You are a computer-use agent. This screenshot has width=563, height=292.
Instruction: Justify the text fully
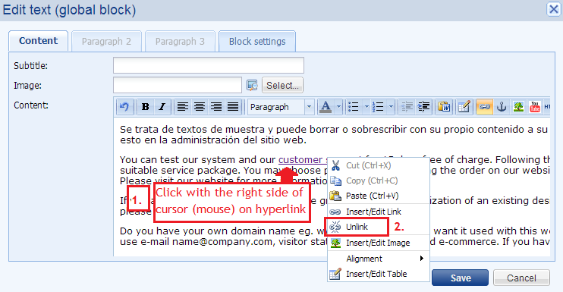tap(233, 106)
